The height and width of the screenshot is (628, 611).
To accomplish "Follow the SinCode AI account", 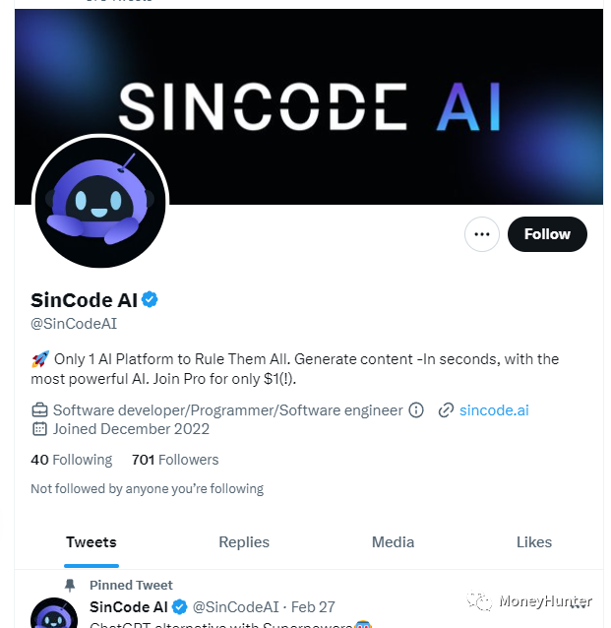I will (x=547, y=234).
